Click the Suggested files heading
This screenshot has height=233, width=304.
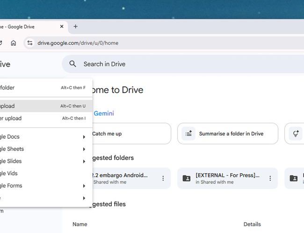(x=109, y=204)
